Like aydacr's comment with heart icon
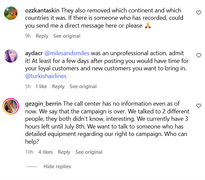The image size is (205, 180). click(x=199, y=56)
